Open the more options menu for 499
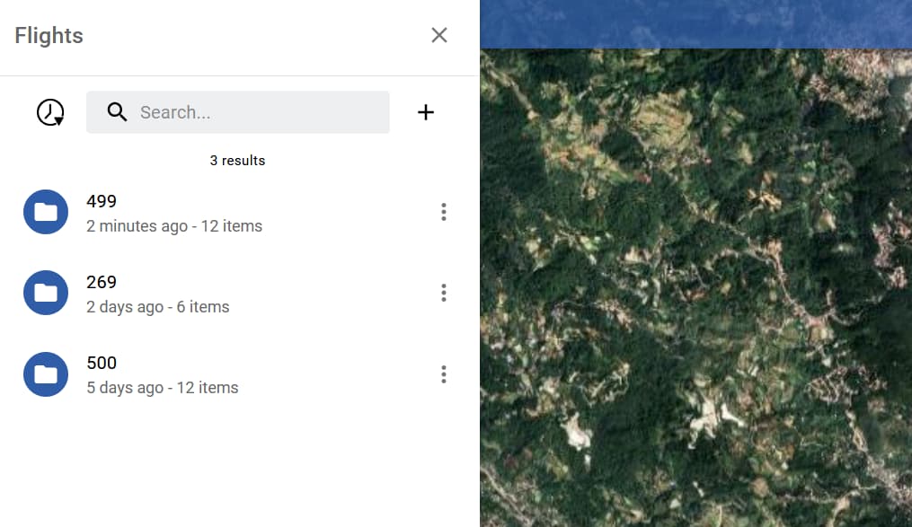 (443, 212)
